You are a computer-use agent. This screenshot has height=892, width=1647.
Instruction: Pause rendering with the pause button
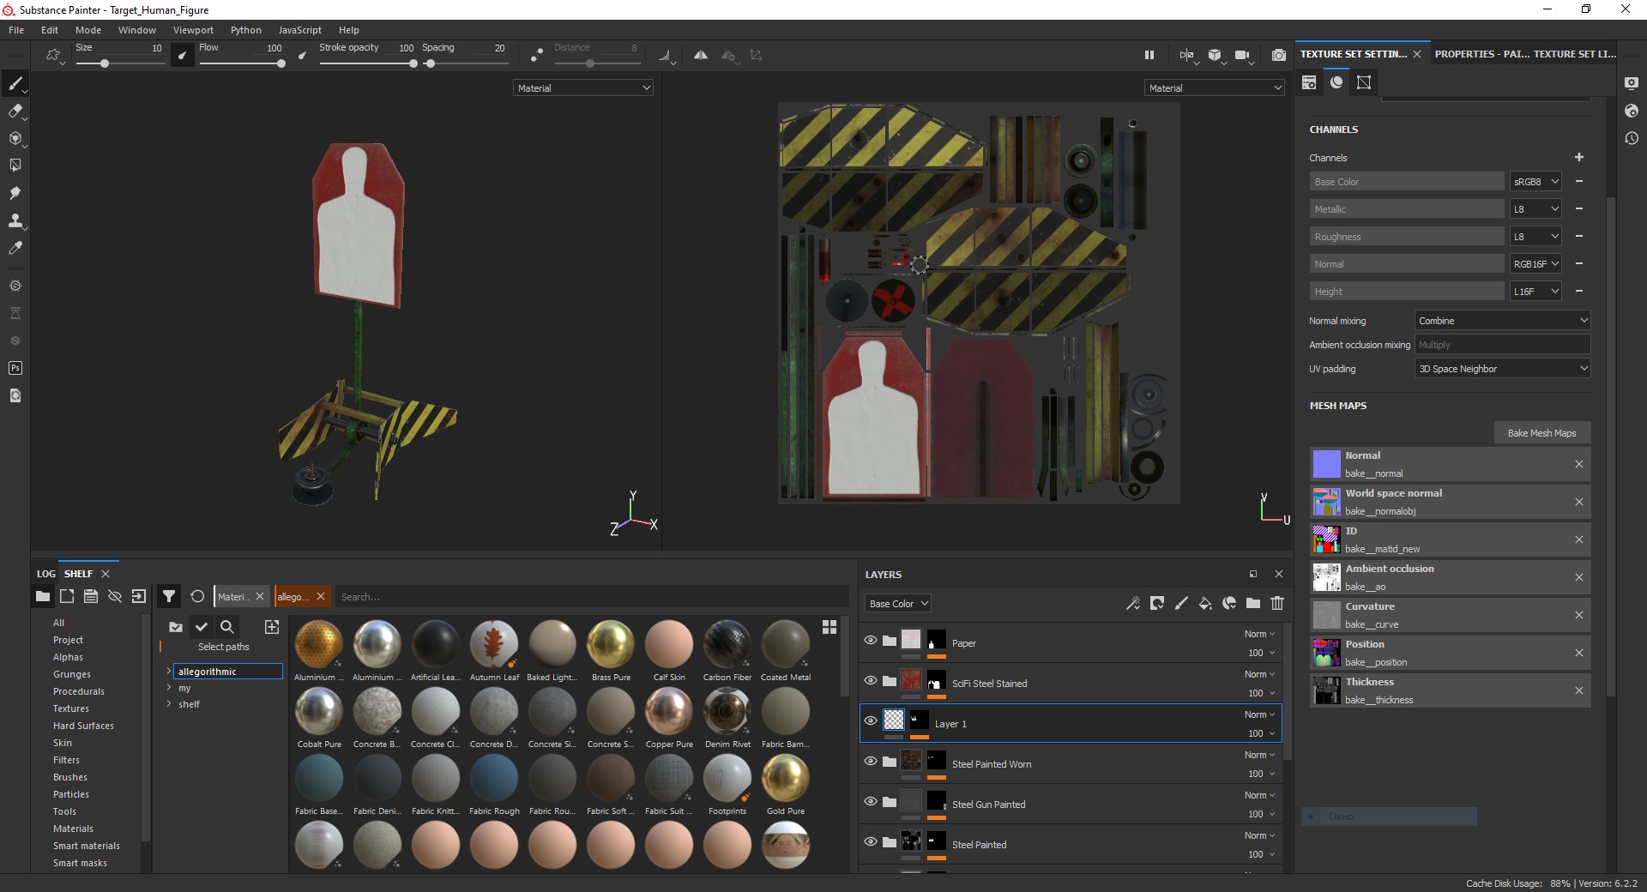tap(1149, 55)
